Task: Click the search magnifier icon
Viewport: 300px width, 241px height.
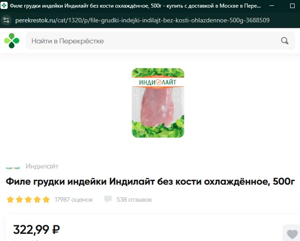Action: (284, 41)
